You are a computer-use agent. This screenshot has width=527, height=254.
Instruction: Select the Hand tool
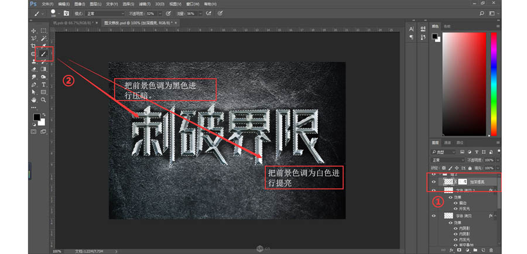33,99
